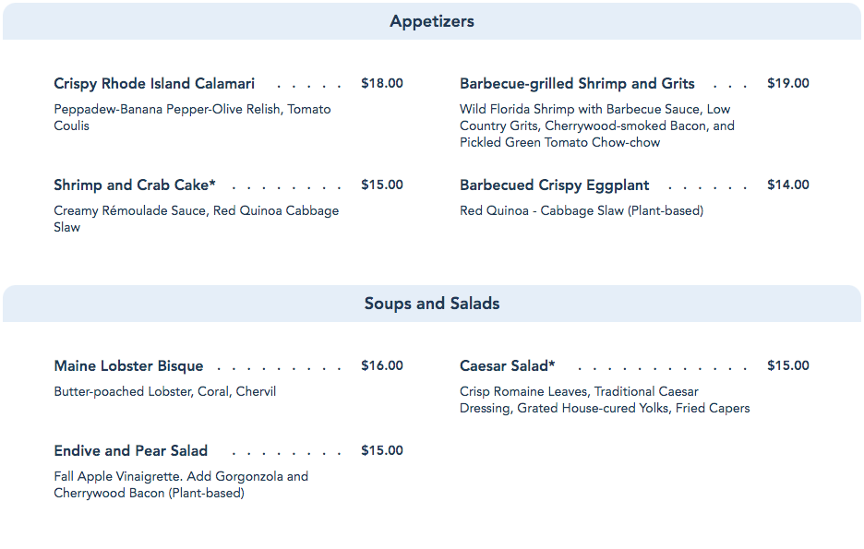This screenshot has width=864, height=549.
Task: Click the Butter-poached Lobster, Coral, Chervil description
Action: click(x=165, y=391)
